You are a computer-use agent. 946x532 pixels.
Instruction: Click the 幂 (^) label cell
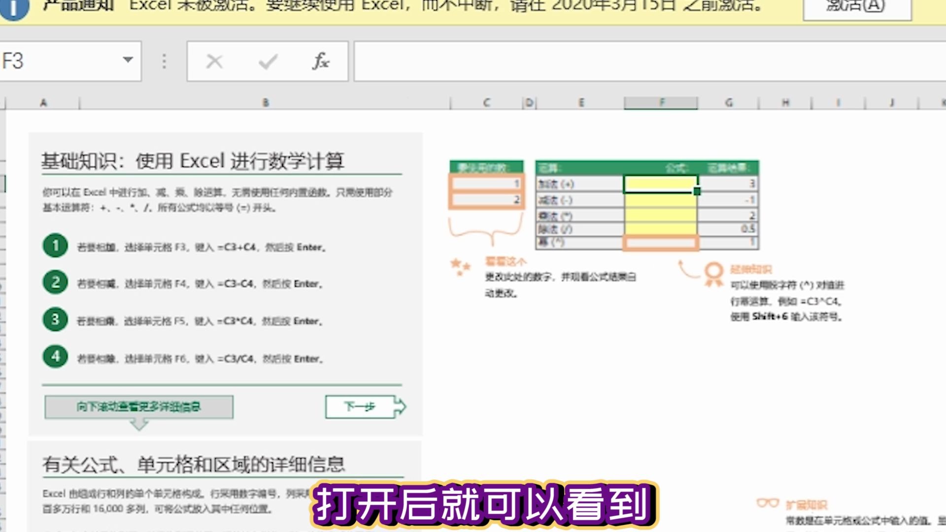click(580, 242)
